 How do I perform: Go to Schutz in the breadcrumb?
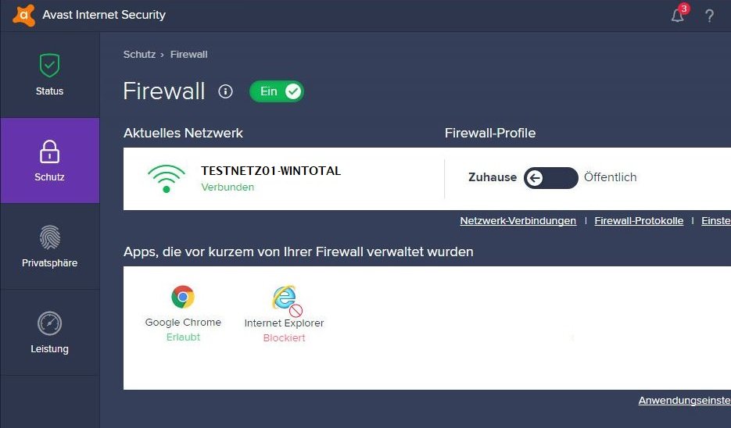[139, 55]
